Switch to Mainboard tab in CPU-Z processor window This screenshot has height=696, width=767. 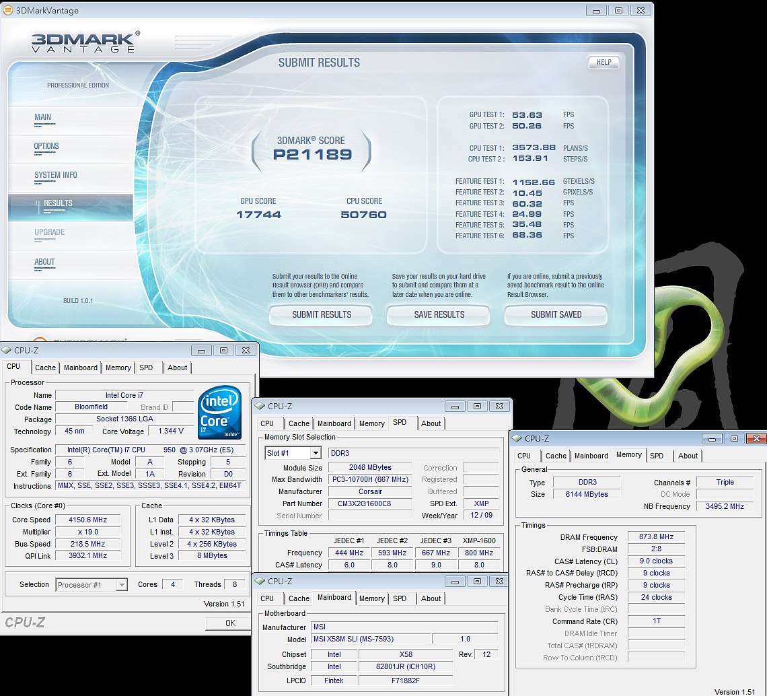point(81,368)
